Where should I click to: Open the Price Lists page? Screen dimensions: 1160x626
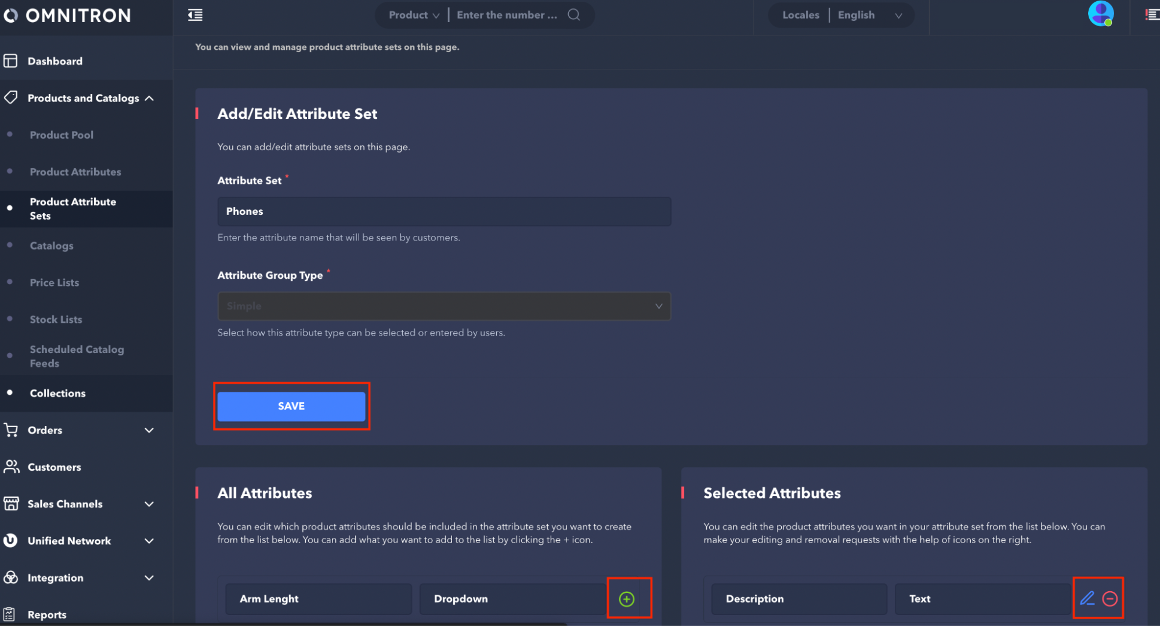click(55, 283)
